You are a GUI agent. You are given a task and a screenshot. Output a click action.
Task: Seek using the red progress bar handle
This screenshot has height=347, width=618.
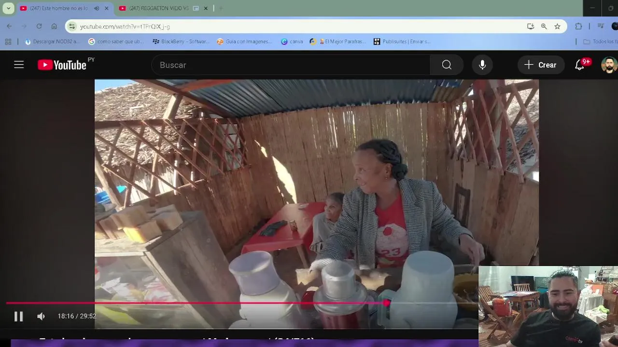pyautogui.click(x=387, y=303)
